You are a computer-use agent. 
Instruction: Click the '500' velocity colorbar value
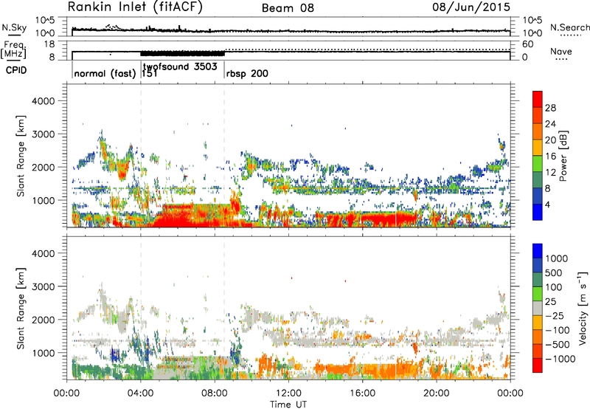(x=554, y=273)
